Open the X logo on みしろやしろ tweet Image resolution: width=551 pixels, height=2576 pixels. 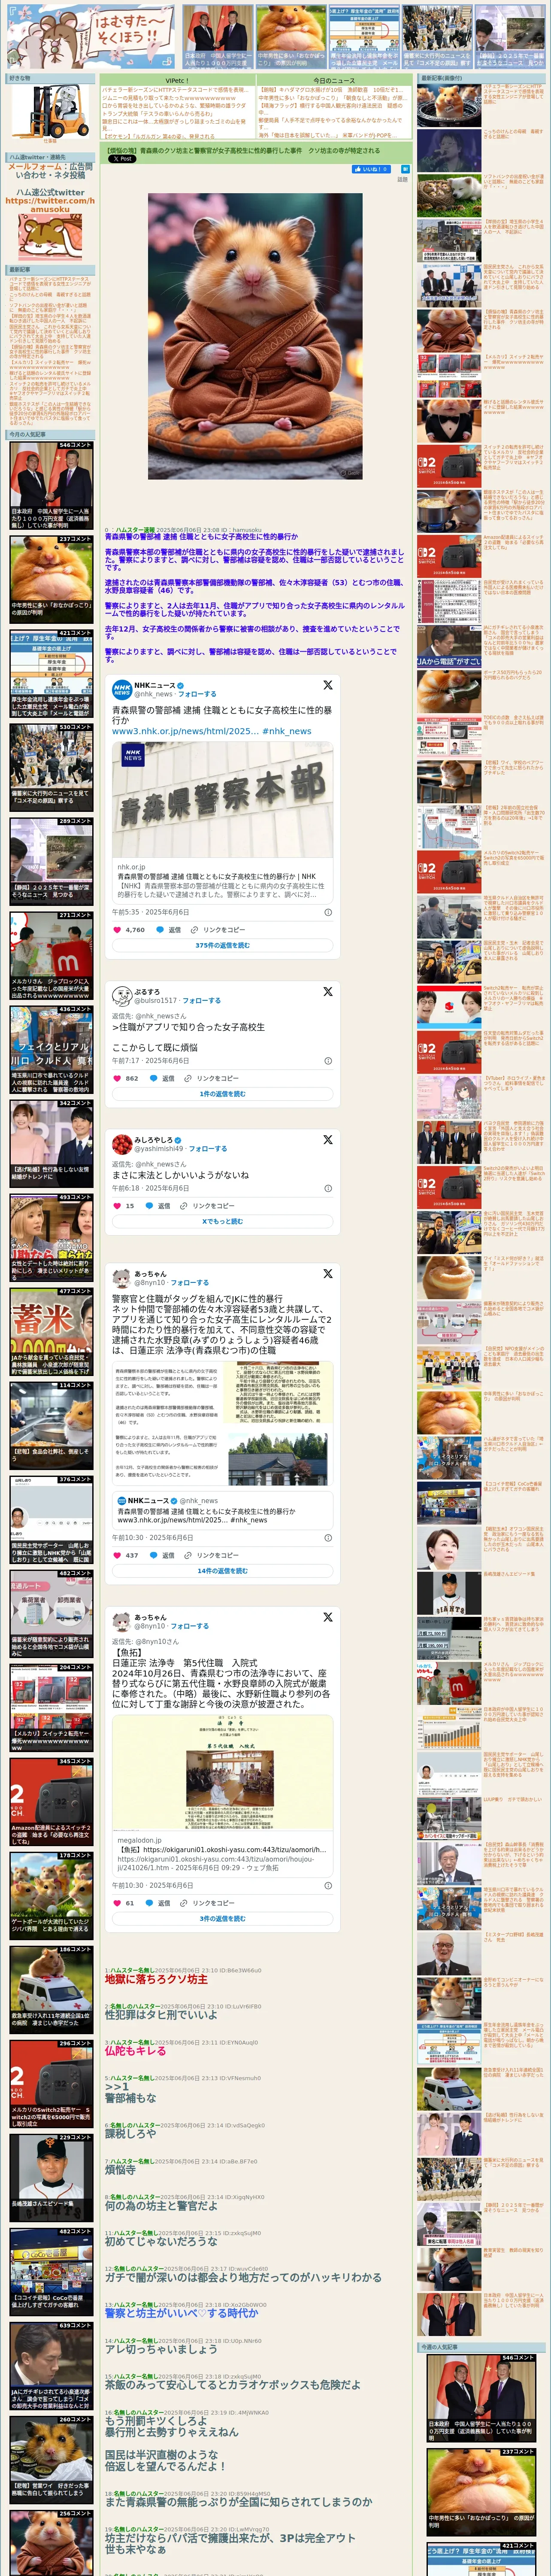(x=327, y=1139)
